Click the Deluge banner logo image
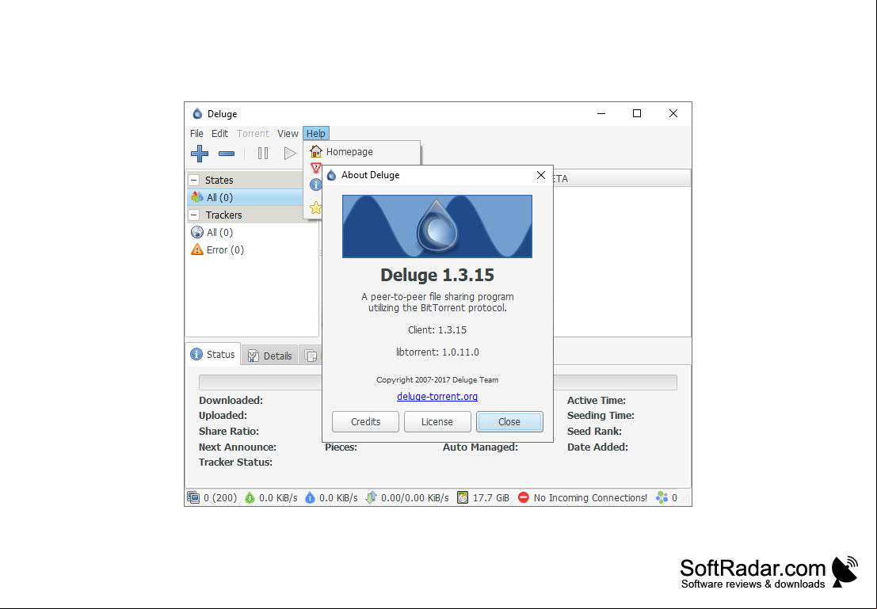This screenshot has height=609, width=877. pos(437,226)
